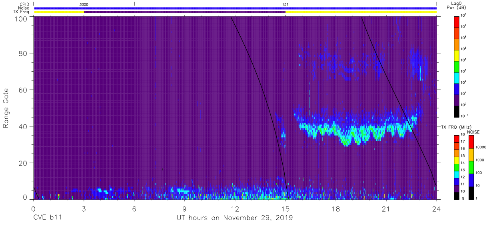Click the 'CVE b11' radar beam label

pyautogui.click(x=47, y=218)
